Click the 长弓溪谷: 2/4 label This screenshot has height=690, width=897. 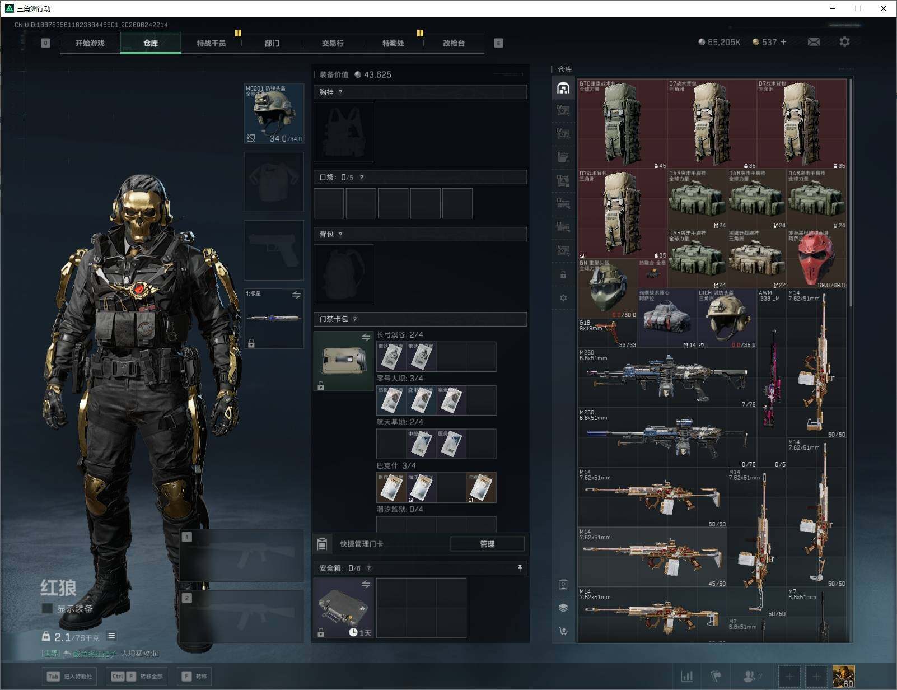(400, 334)
